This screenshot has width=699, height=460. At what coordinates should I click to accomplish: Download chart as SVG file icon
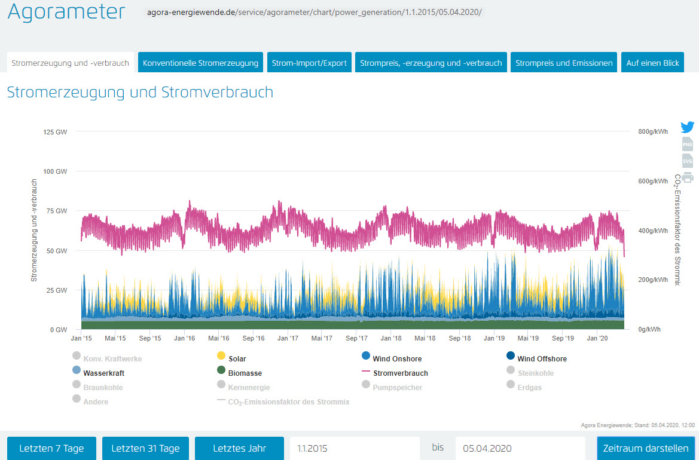pyautogui.click(x=688, y=161)
